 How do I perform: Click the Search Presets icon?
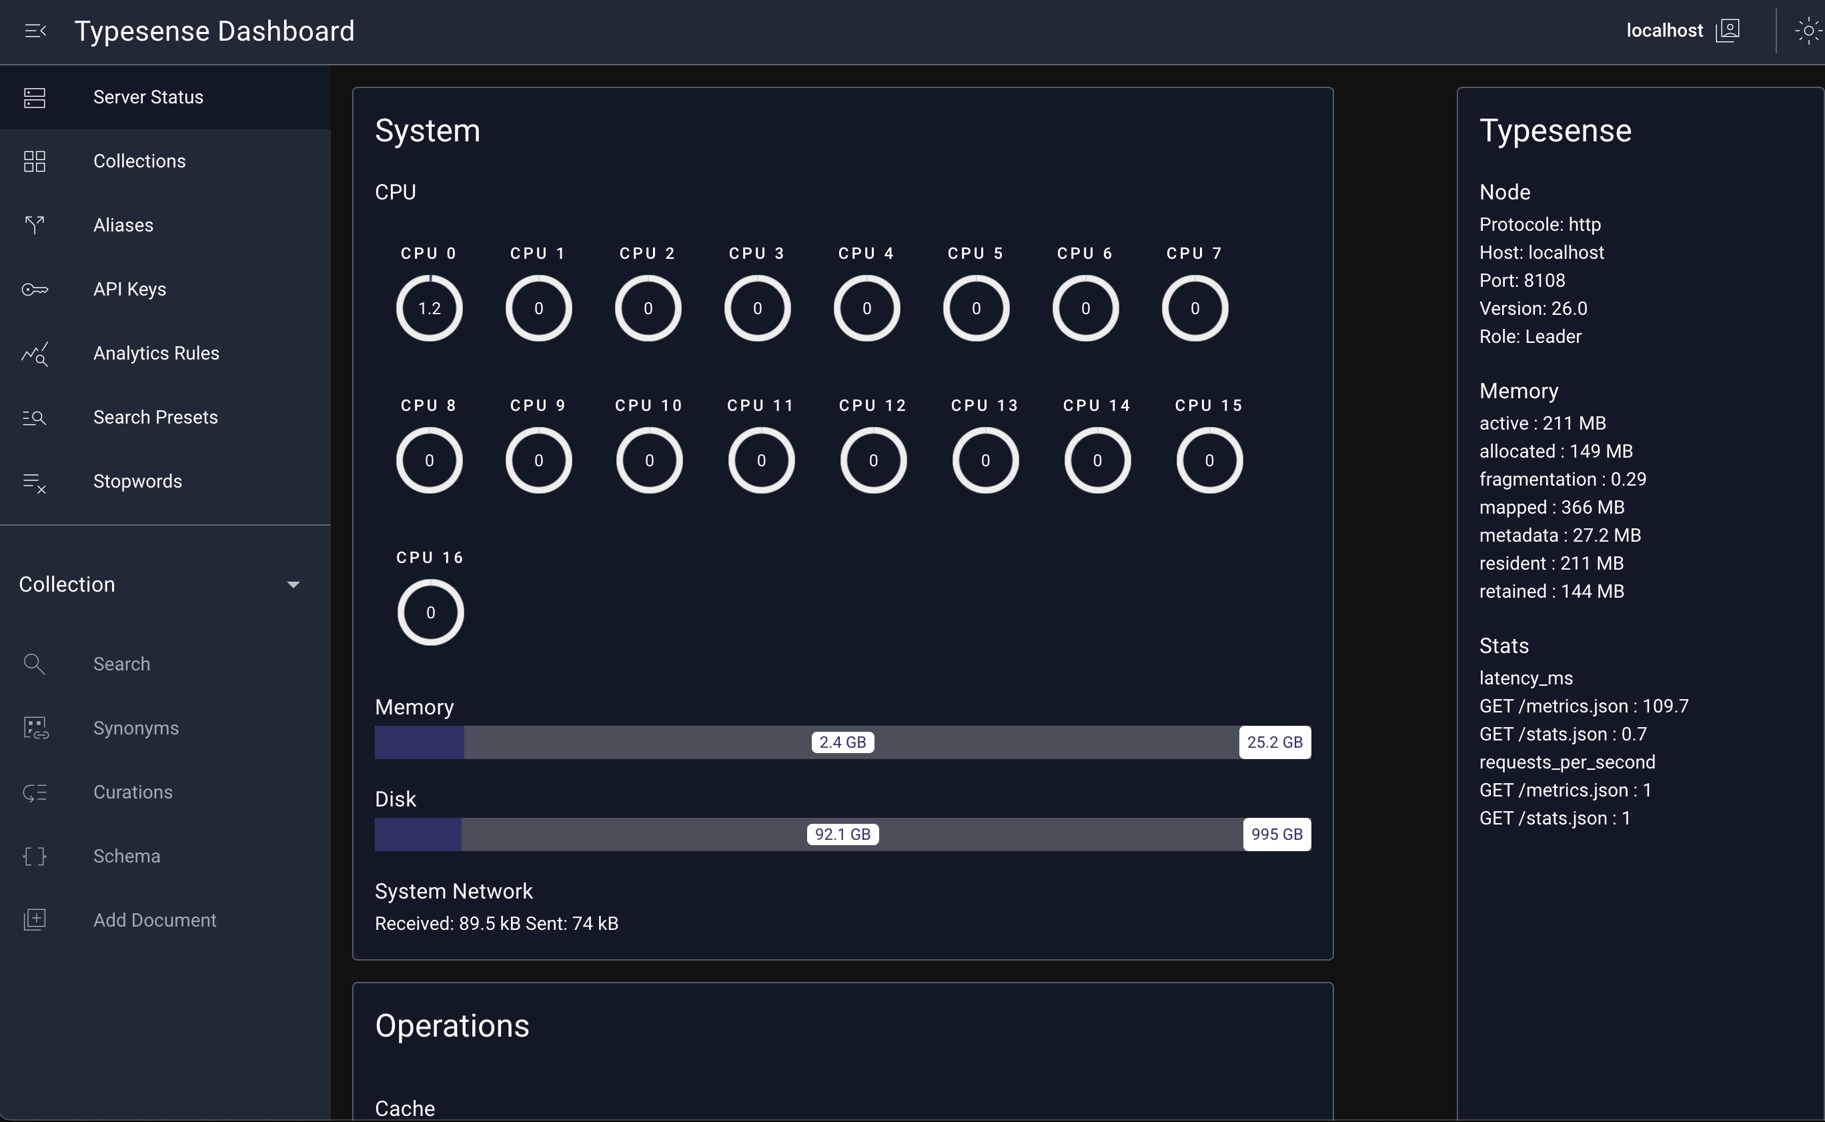click(x=34, y=417)
